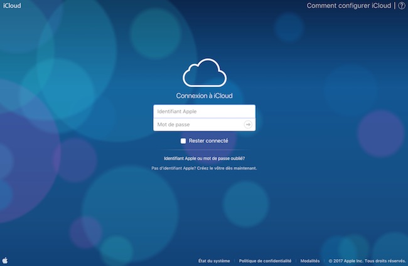The height and width of the screenshot is (266, 408).
Task: Open Comment configurer iCloud link
Action: coord(348,6)
